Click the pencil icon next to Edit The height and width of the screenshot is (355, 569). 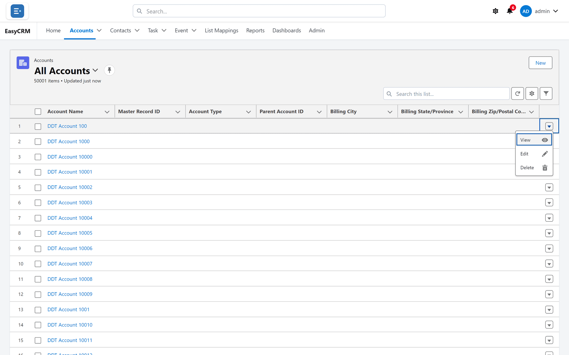coord(545,154)
